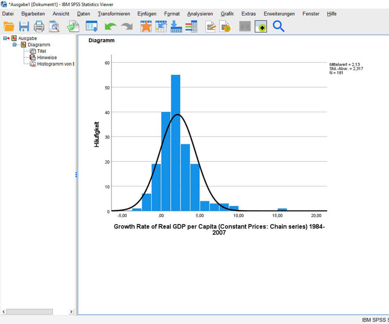Click the blue dots pane splitter handle
Image resolution: width=389 pixels, height=324 pixels.
point(76,175)
